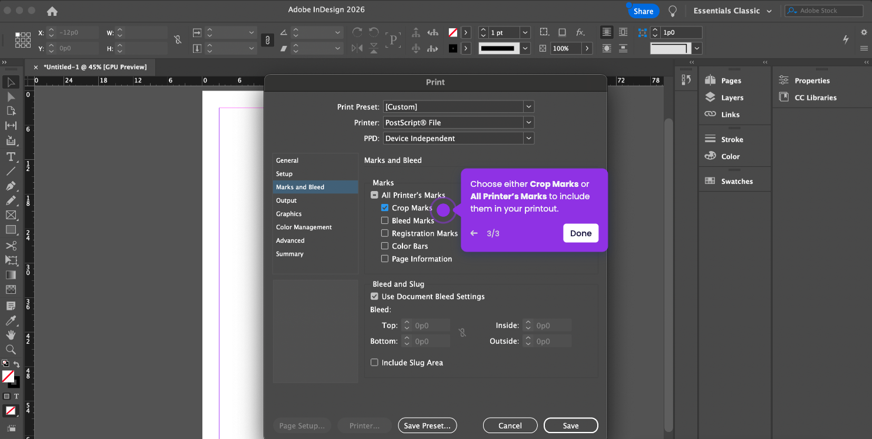Select the Rectangle Frame tool
This screenshot has height=439, width=872.
pos(11,215)
